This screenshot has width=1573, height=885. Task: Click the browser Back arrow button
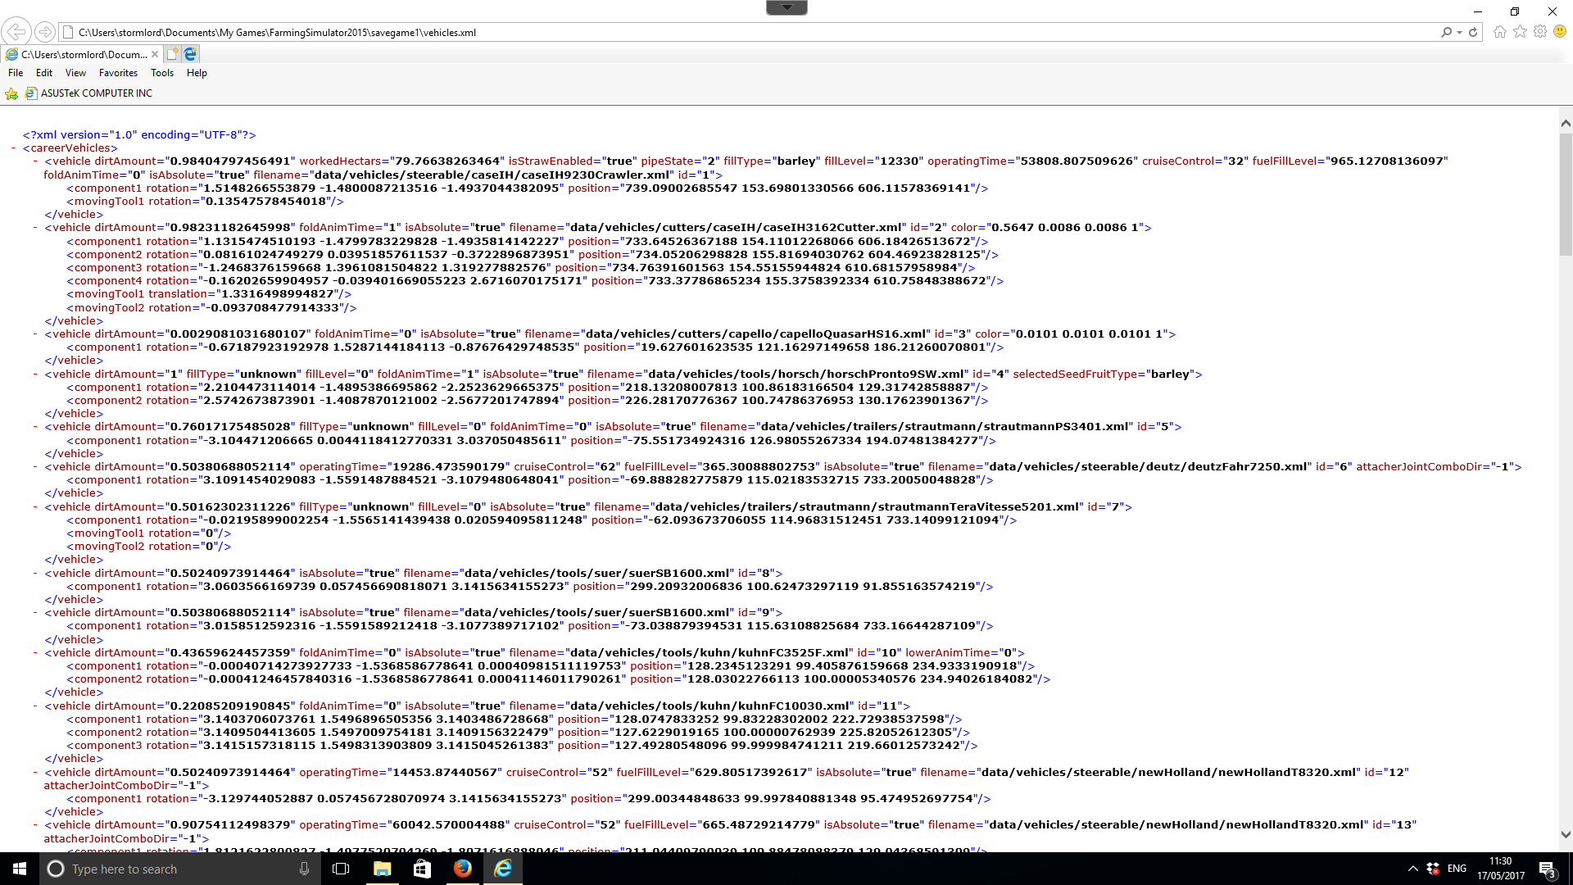(x=16, y=32)
